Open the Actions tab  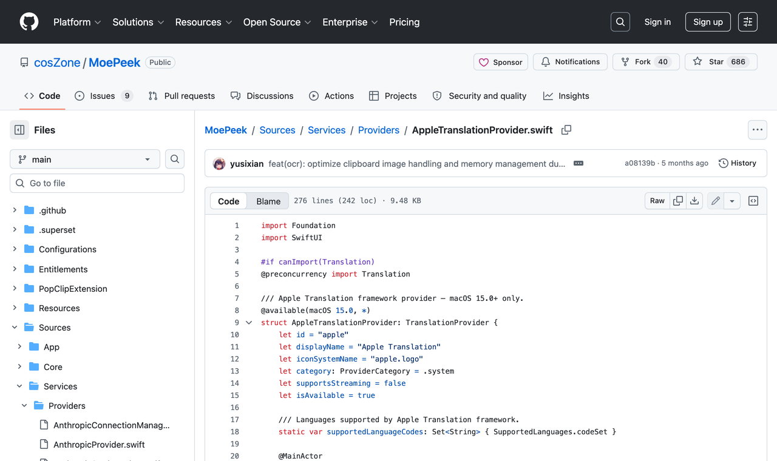coord(331,96)
